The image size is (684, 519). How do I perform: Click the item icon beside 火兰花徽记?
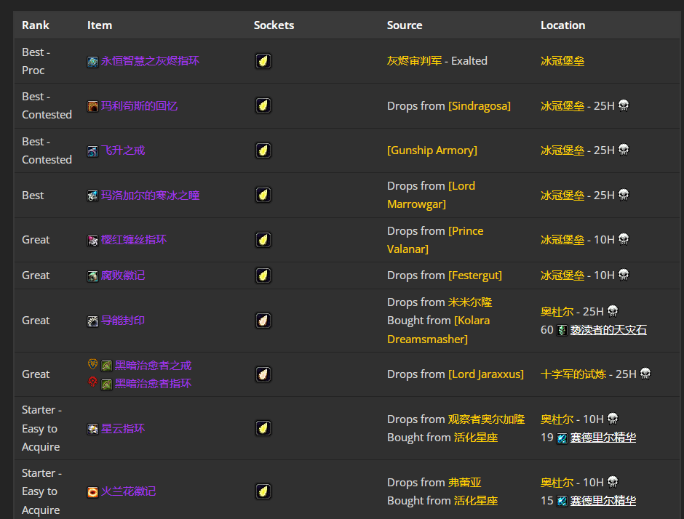(x=92, y=492)
